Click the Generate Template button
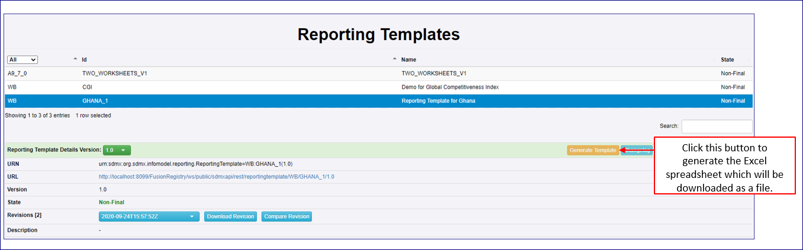Screen dimensions: 803x250 click(x=592, y=151)
